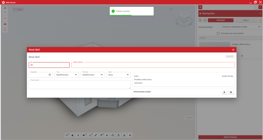Switch to the ÚKOLY tab

click(x=246, y=20)
